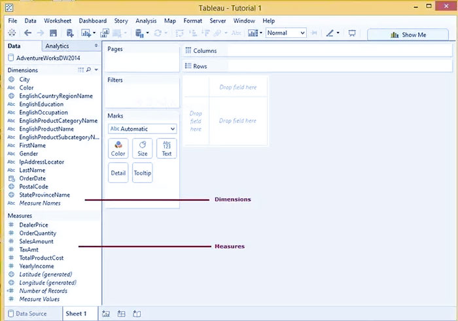Click the view data grid icon in Dimensions
The image size is (458, 321).
[80, 70]
